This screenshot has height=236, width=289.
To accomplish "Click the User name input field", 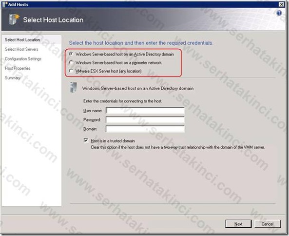I will [x=145, y=111].
